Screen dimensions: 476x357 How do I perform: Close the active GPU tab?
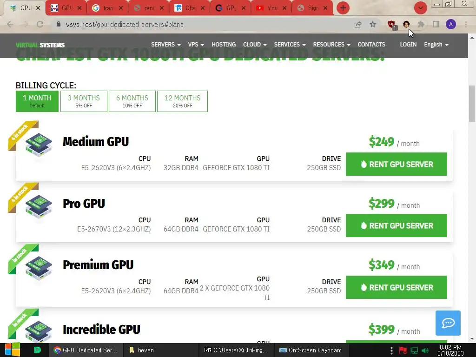pos(38,8)
